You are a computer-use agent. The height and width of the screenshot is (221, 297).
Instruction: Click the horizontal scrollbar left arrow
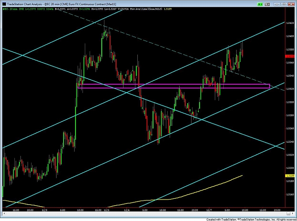(4, 213)
